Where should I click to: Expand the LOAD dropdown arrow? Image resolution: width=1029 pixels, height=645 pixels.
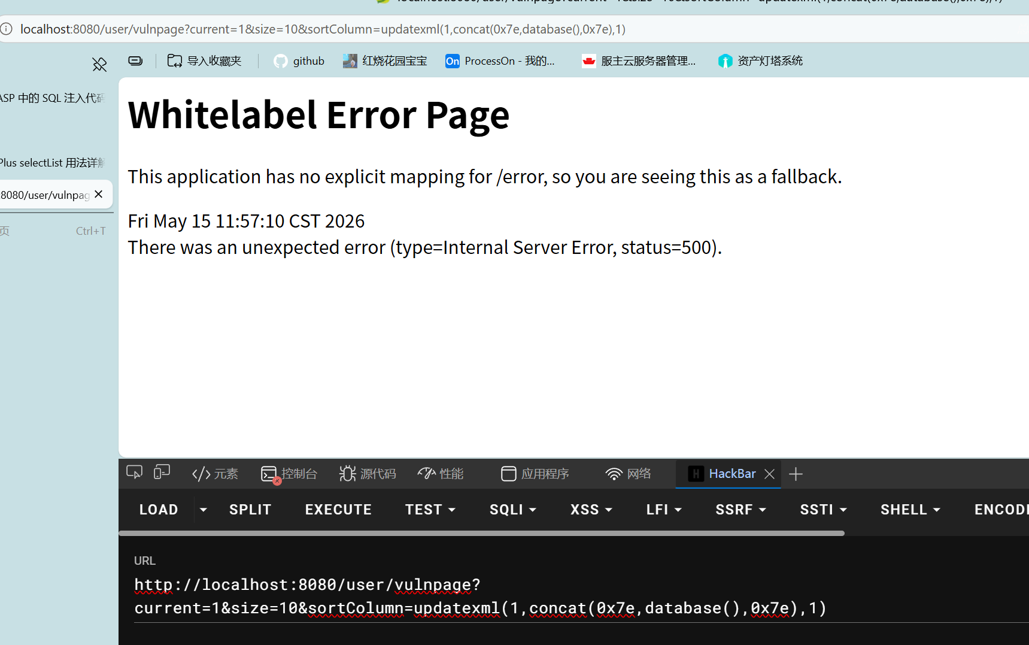click(204, 510)
